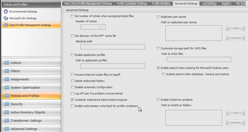Image resolution: width=248 pixels, height=132 pixels.
Task: Click the Security folder icon
Action: point(7,104)
